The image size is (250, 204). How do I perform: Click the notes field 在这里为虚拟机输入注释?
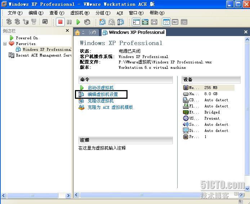point(102,148)
